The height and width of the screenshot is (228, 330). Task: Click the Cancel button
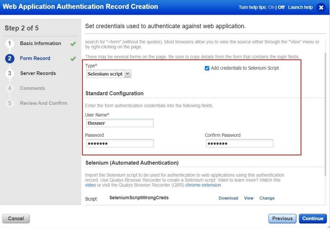16,219
